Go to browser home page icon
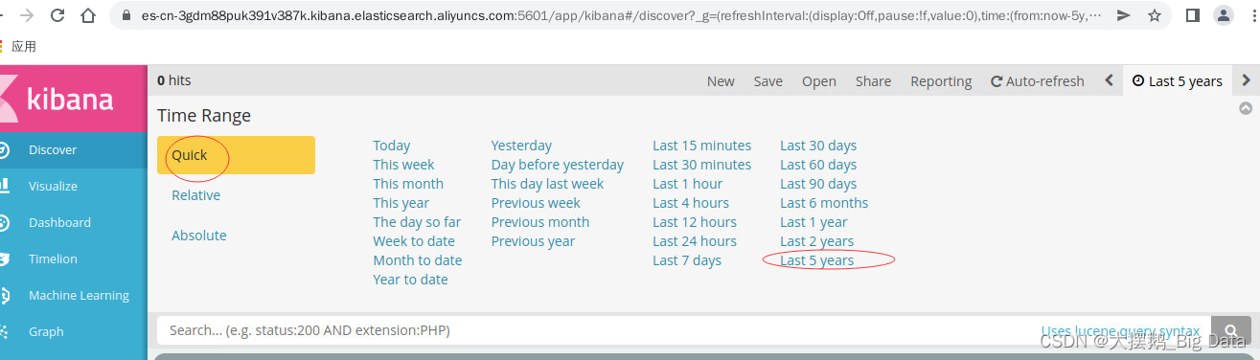This screenshot has width=1260, height=360. [x=88, y=15]
